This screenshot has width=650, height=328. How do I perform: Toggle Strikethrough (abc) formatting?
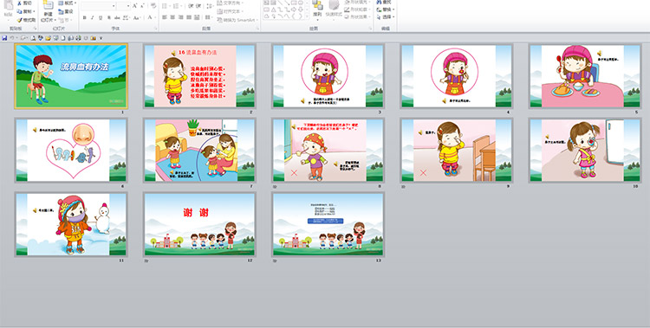click(x=117, y=18)
